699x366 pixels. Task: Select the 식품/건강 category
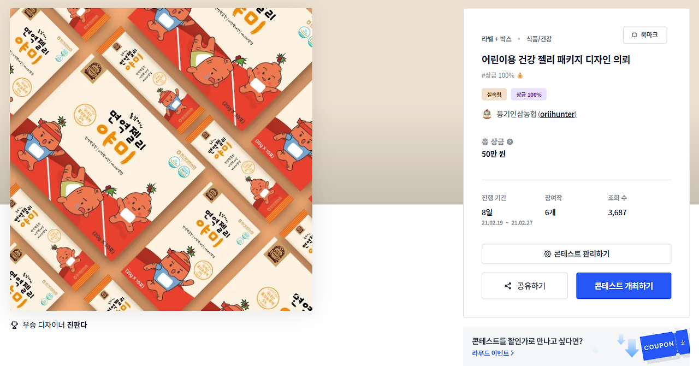coord(539,39)
